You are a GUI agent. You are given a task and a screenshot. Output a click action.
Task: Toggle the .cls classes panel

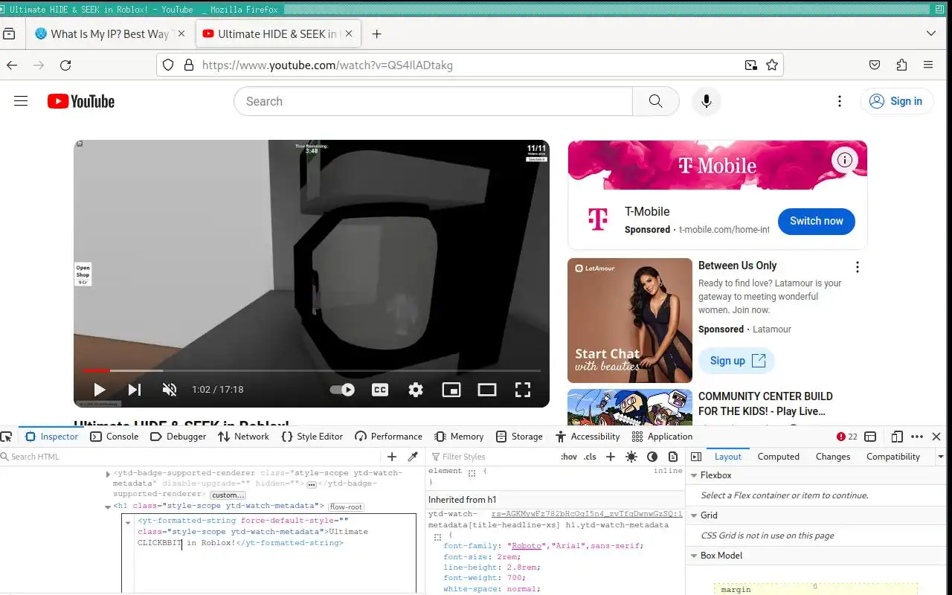[x=590, y=457]
